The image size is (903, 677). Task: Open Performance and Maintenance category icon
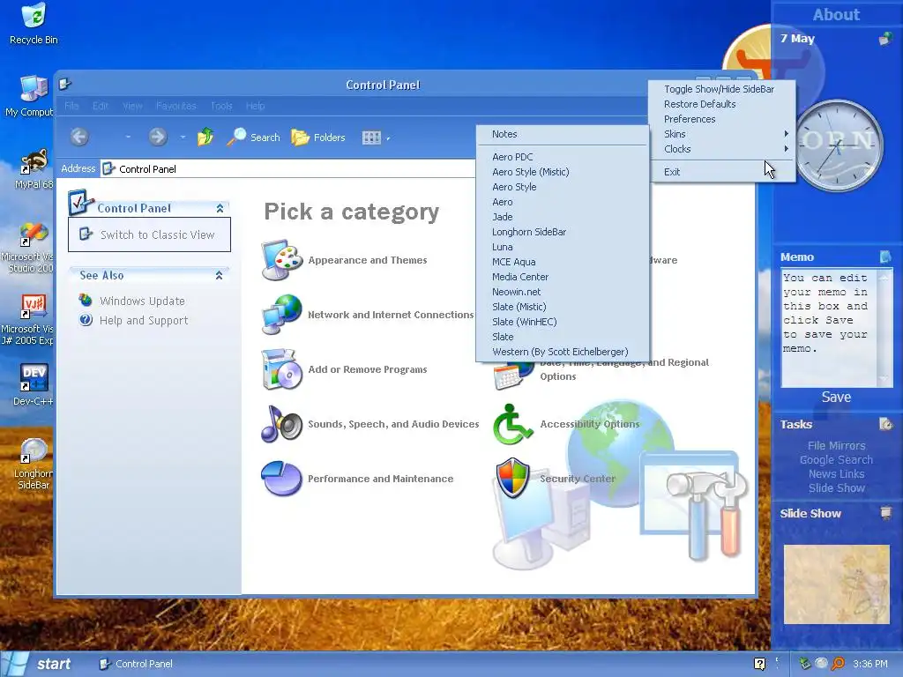[x=281, y=479]
